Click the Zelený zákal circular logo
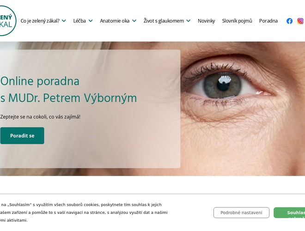Viewport: 305px width, 231px height. (x=7, y=21)
